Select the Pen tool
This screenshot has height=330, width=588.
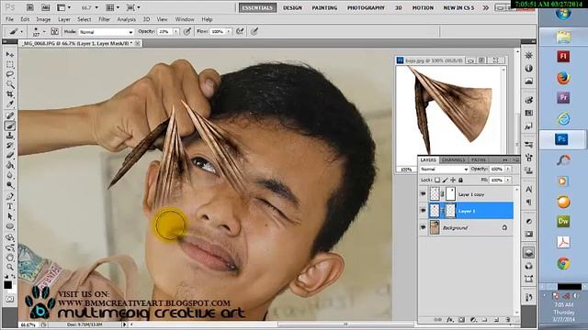(10, 196)
